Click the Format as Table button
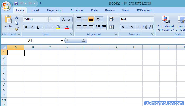185x106 pixels. point(181,23)
